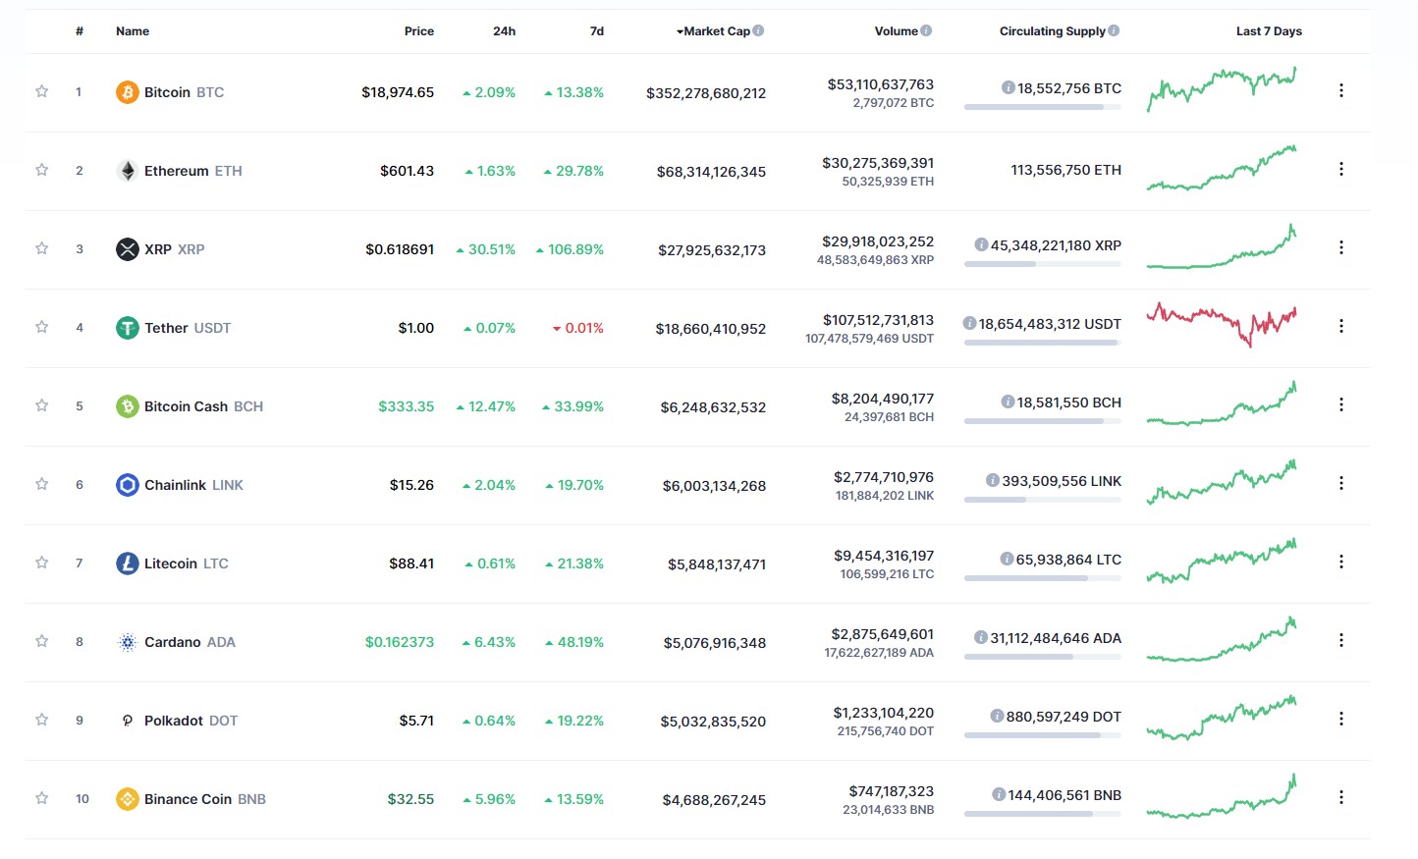Open the three-dot menu for Bitcoin
Image resolution: width=1418 pixels, height=859 pixels.
[1341, 90]
